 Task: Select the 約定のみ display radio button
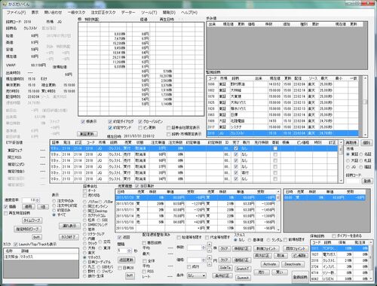tap(54, 210)
